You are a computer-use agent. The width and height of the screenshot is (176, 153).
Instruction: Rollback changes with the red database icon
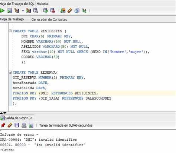point(53,11)
